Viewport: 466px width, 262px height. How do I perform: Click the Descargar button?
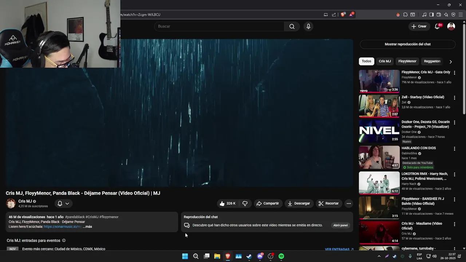point(299,203)
